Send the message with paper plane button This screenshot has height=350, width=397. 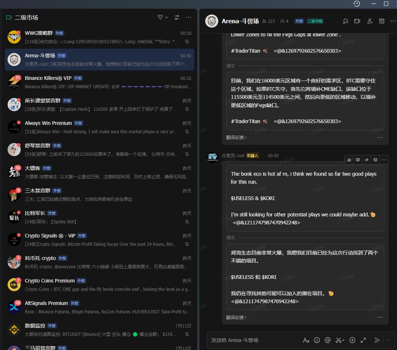[377, 340]
